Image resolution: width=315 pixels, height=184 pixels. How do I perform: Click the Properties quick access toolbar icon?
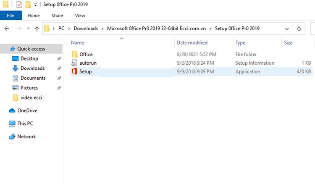pos(19,4)
